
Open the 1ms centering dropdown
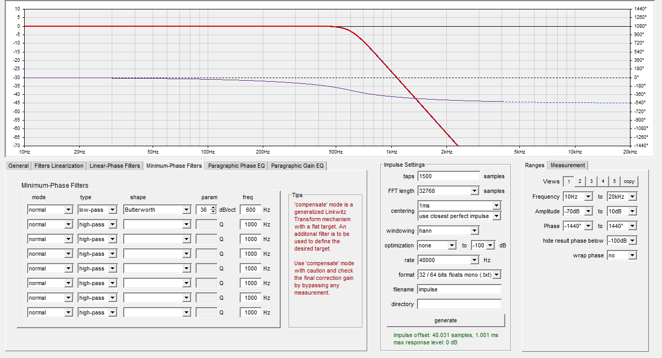pos(460,205)
